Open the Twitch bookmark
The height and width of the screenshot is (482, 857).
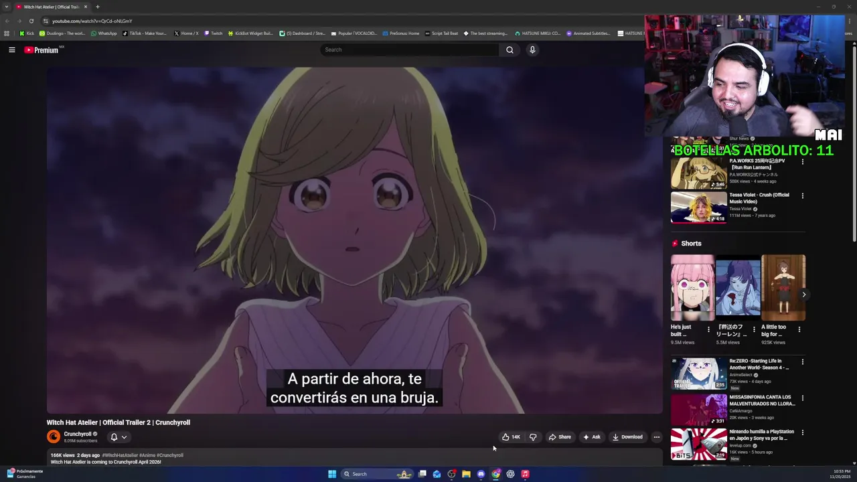(213, 33)
